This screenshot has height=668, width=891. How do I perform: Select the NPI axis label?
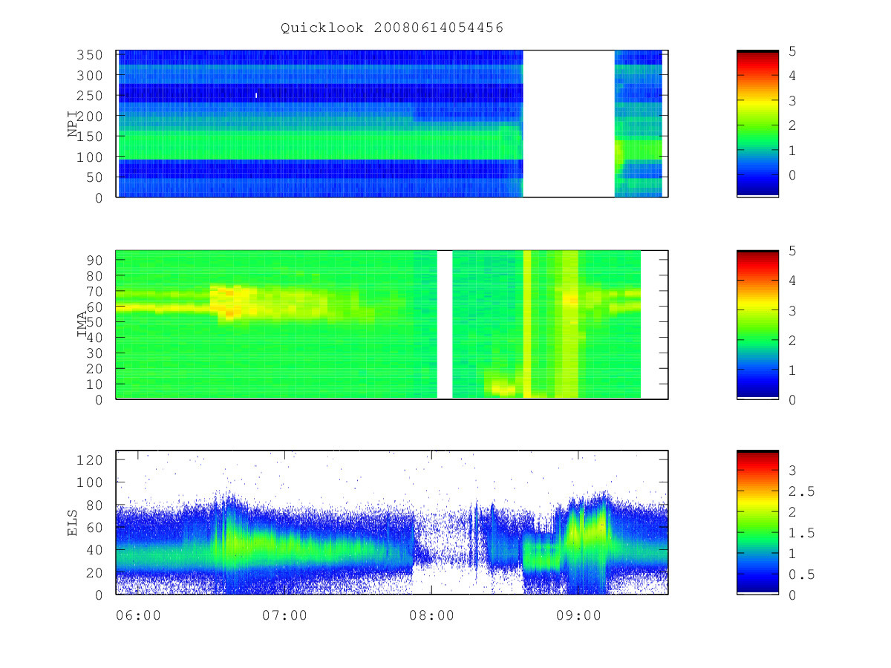click(x=74, y=124)
